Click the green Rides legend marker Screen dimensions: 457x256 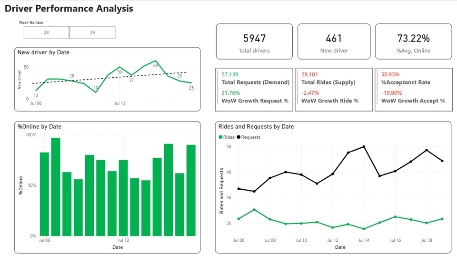point(220,137)
